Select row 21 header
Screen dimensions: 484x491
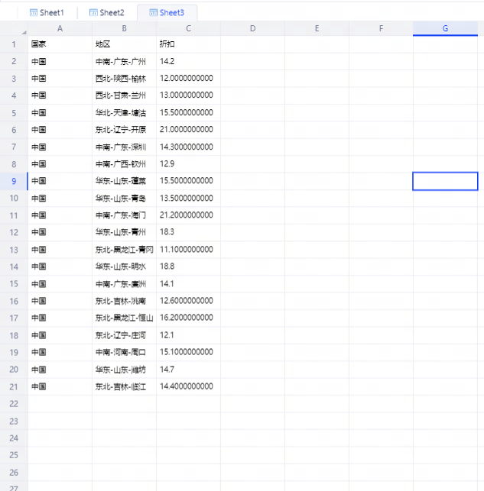pos(14,387)
